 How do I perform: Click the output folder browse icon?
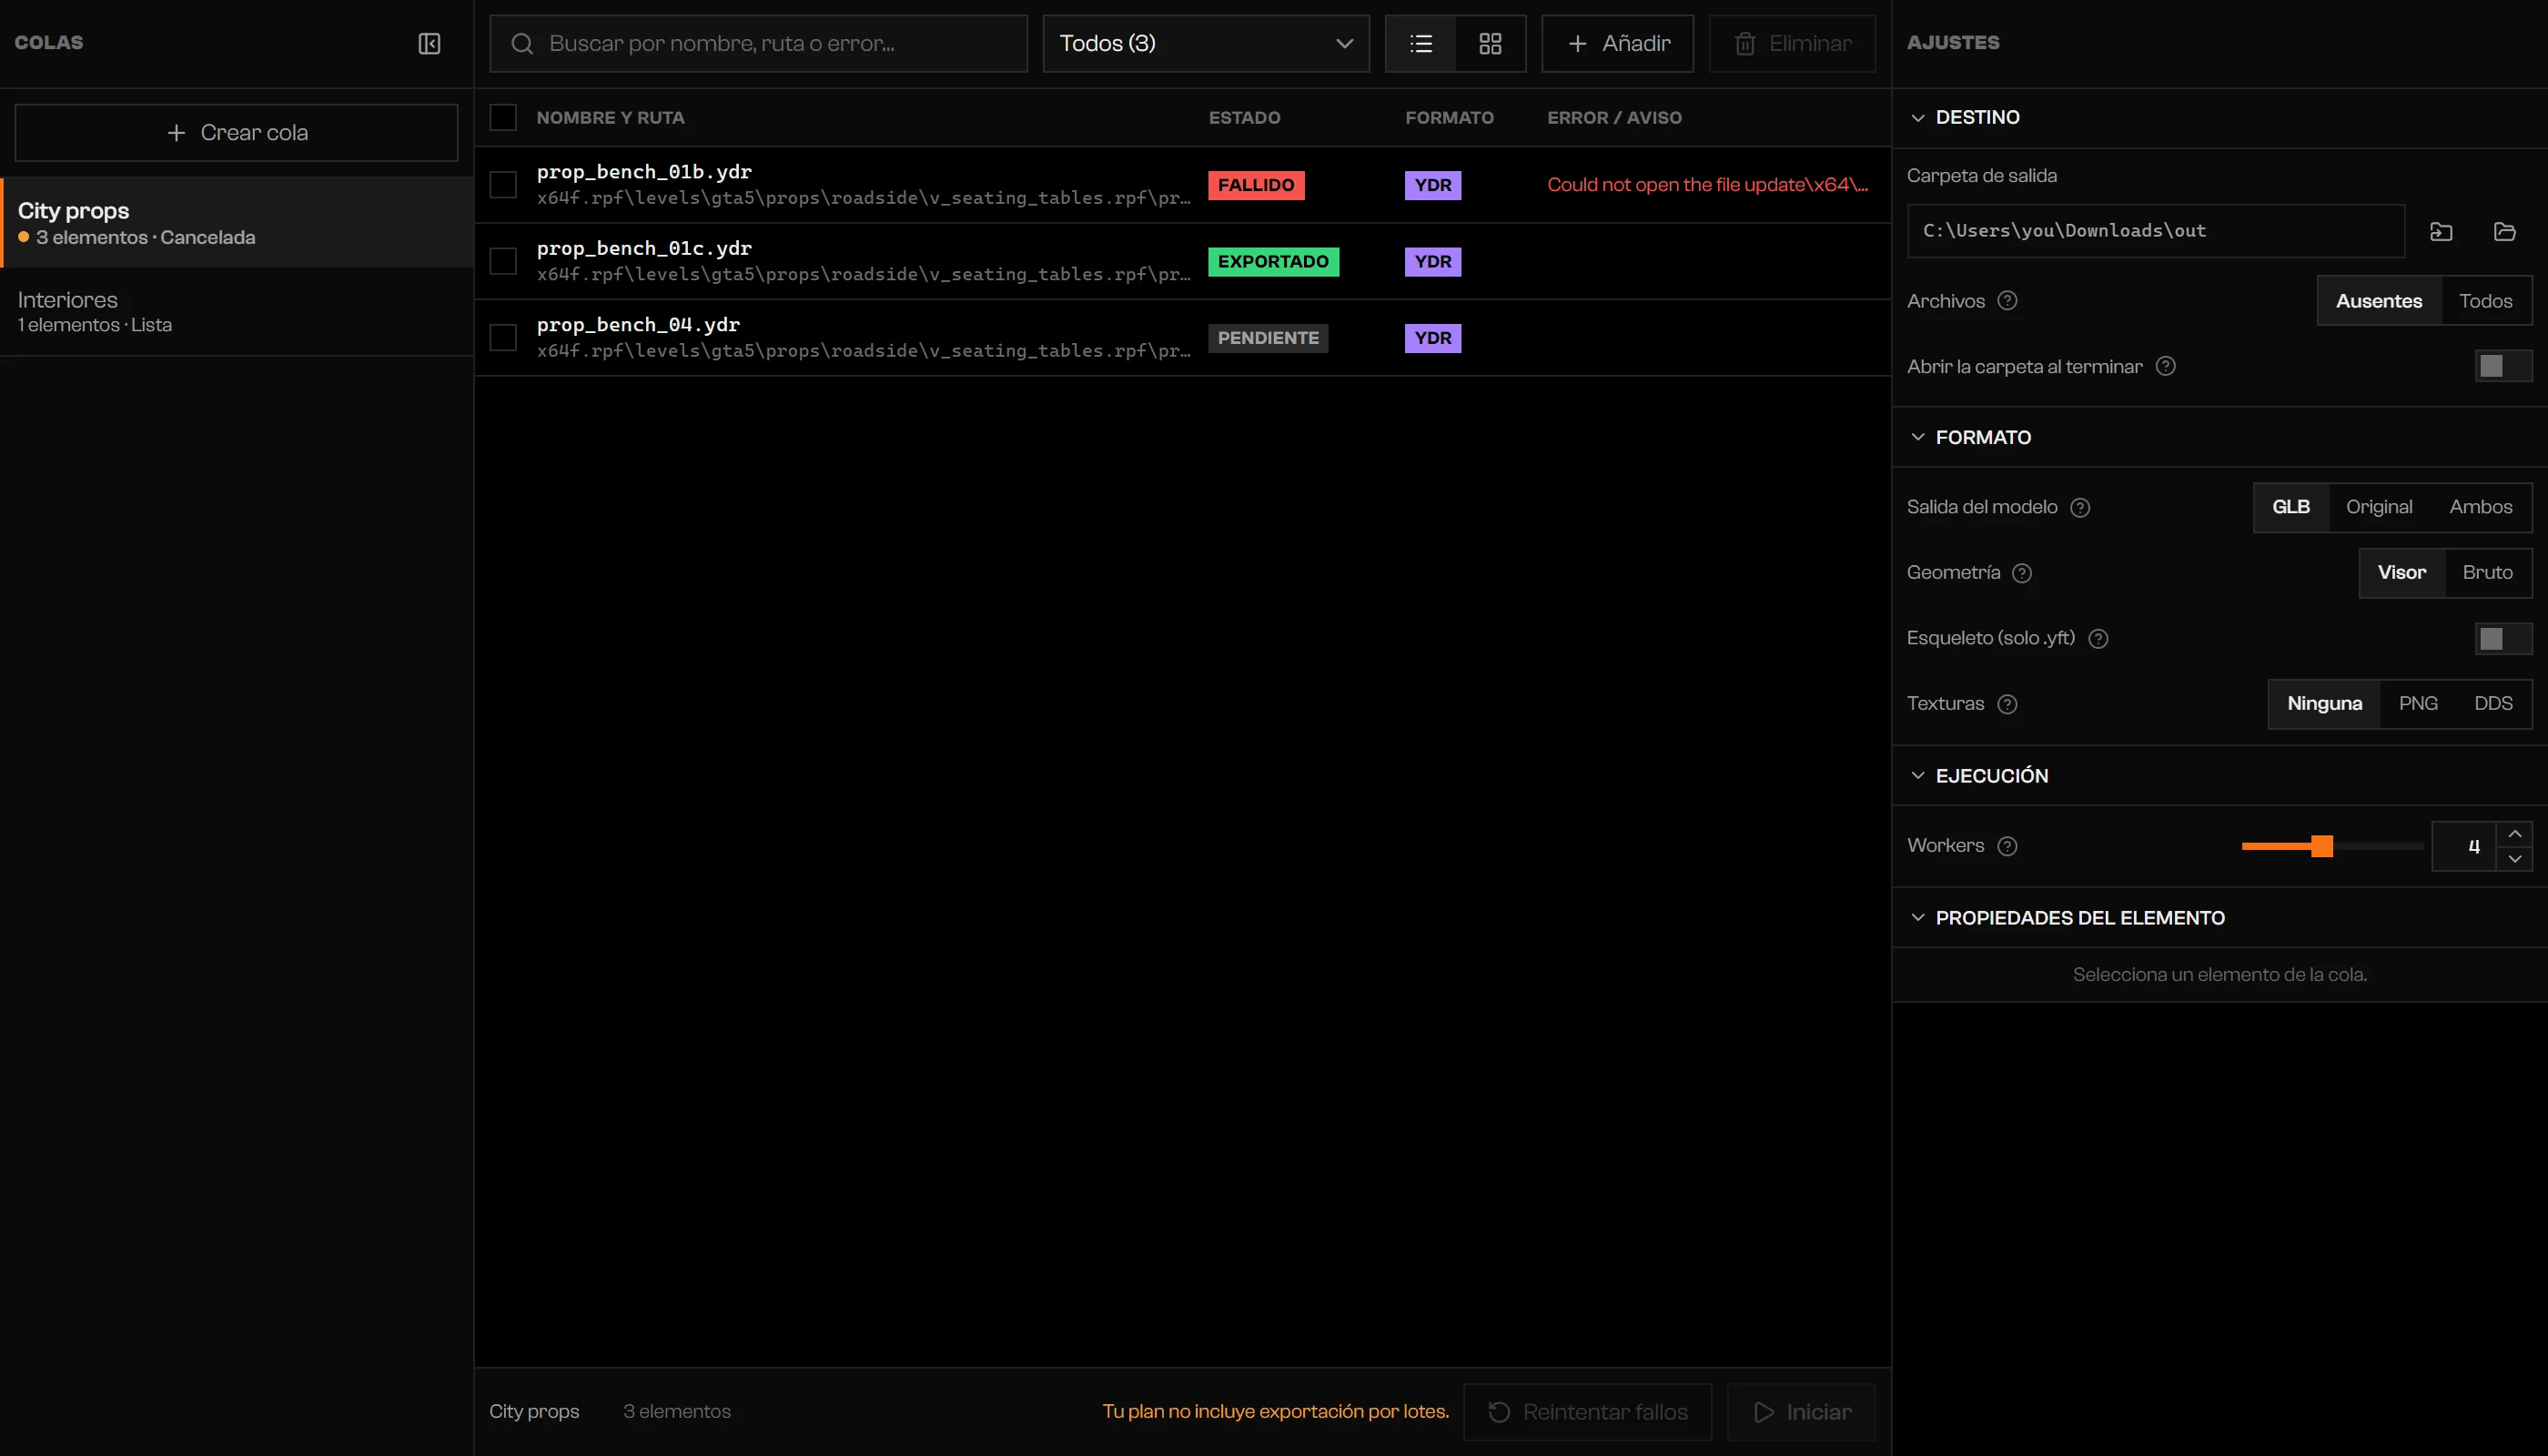tap(2441, 231)
